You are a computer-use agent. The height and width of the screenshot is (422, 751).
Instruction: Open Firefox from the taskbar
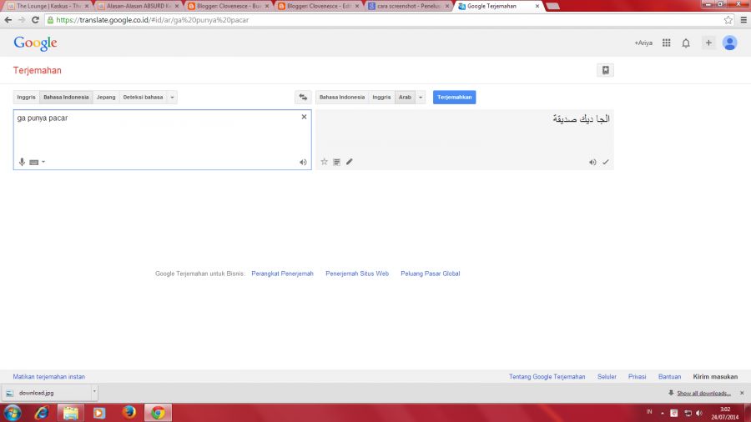pos(129,413)
